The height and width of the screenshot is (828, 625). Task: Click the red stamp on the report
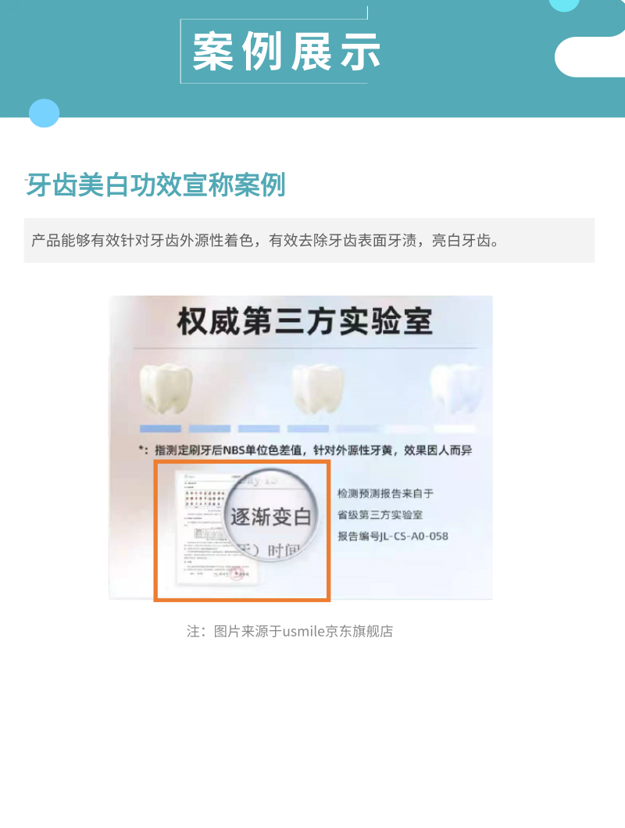(x=238, y=572)
